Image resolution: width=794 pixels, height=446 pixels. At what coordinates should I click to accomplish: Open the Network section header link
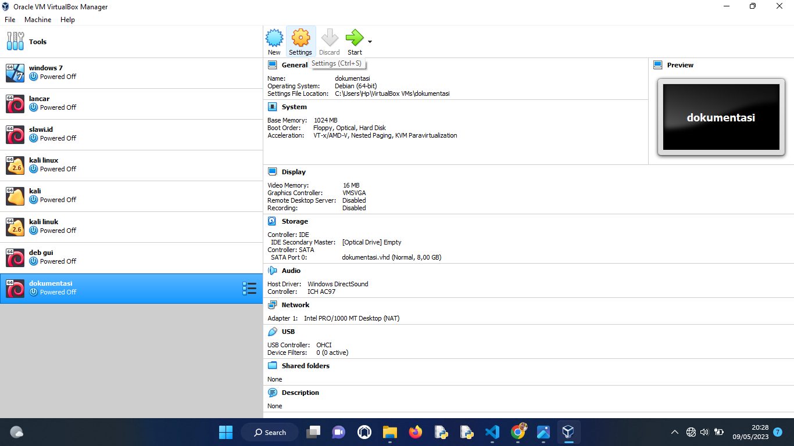[295, 305]
